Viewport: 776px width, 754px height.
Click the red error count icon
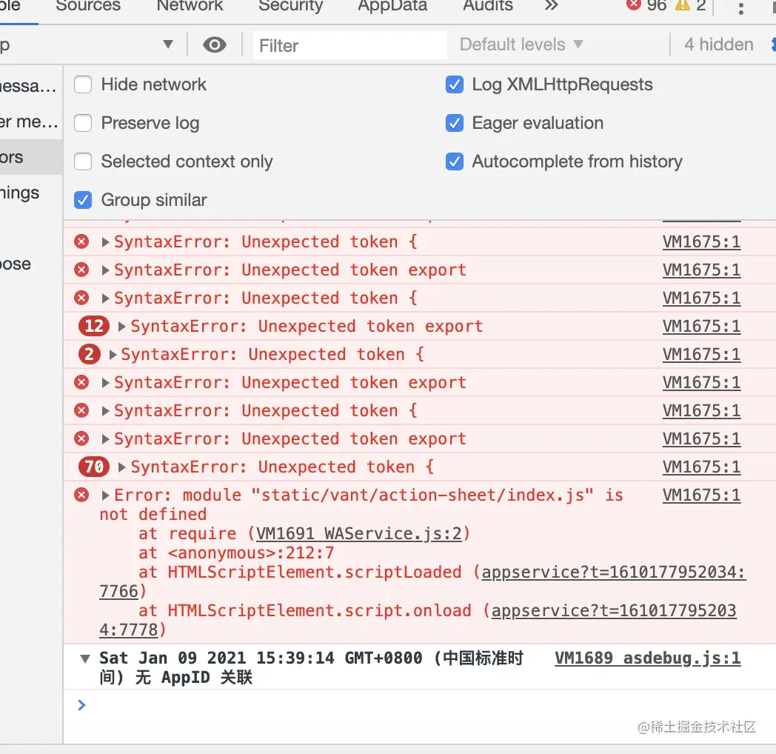pos(633,4)
